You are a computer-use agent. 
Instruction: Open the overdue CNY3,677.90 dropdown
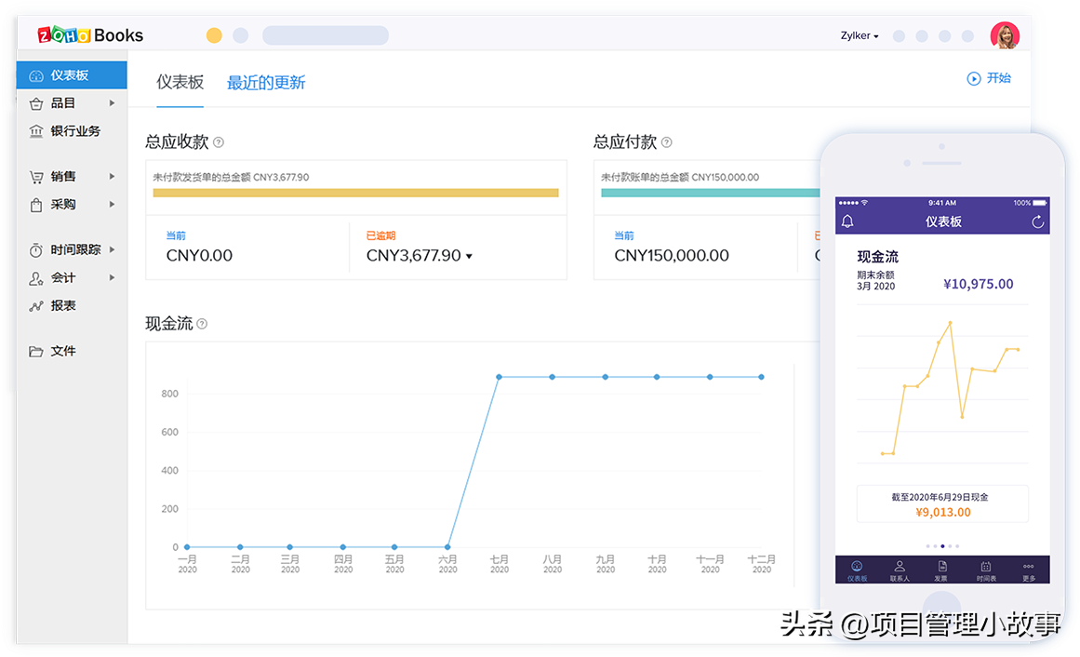[x=469, y=256]
